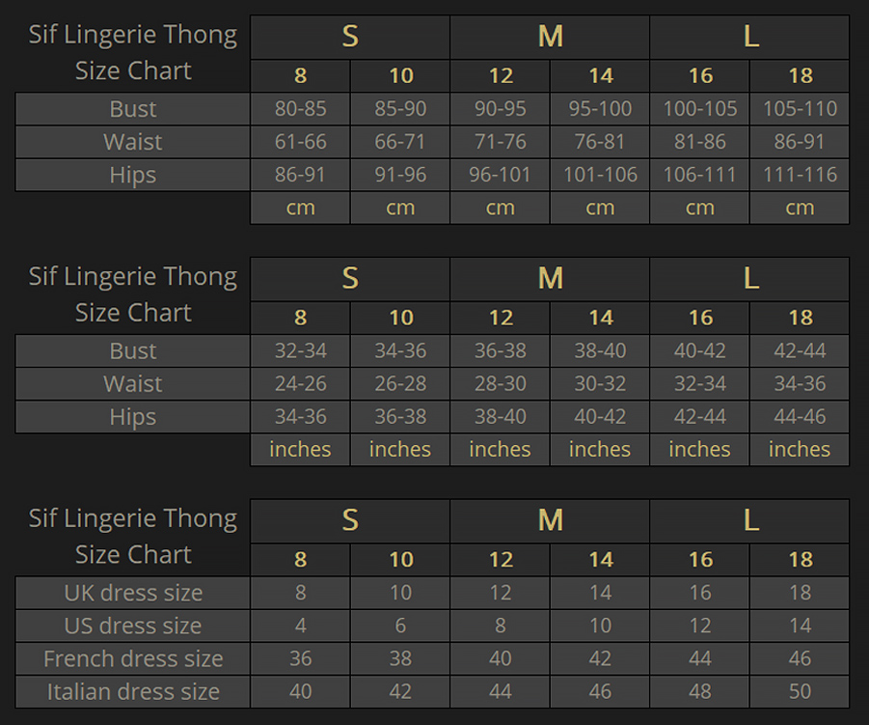Click the Bust row label in the inches chart
This screenshot has height=725, width=869.
point(132,350)
